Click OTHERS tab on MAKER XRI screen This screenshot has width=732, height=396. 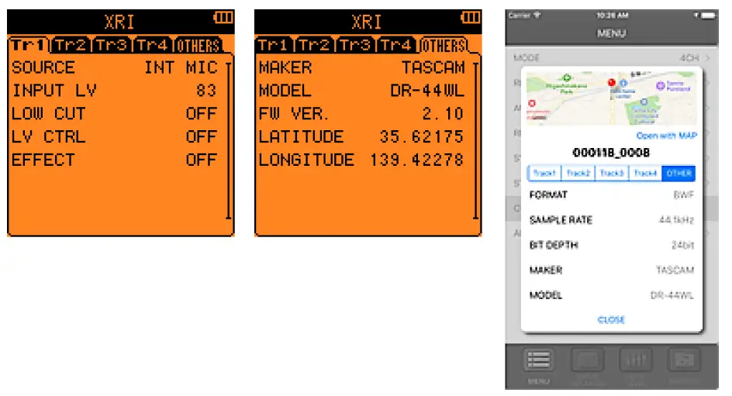click(x=444, y=46)
